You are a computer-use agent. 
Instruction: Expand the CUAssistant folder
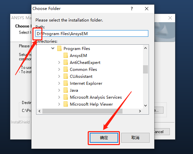[59, 76]
